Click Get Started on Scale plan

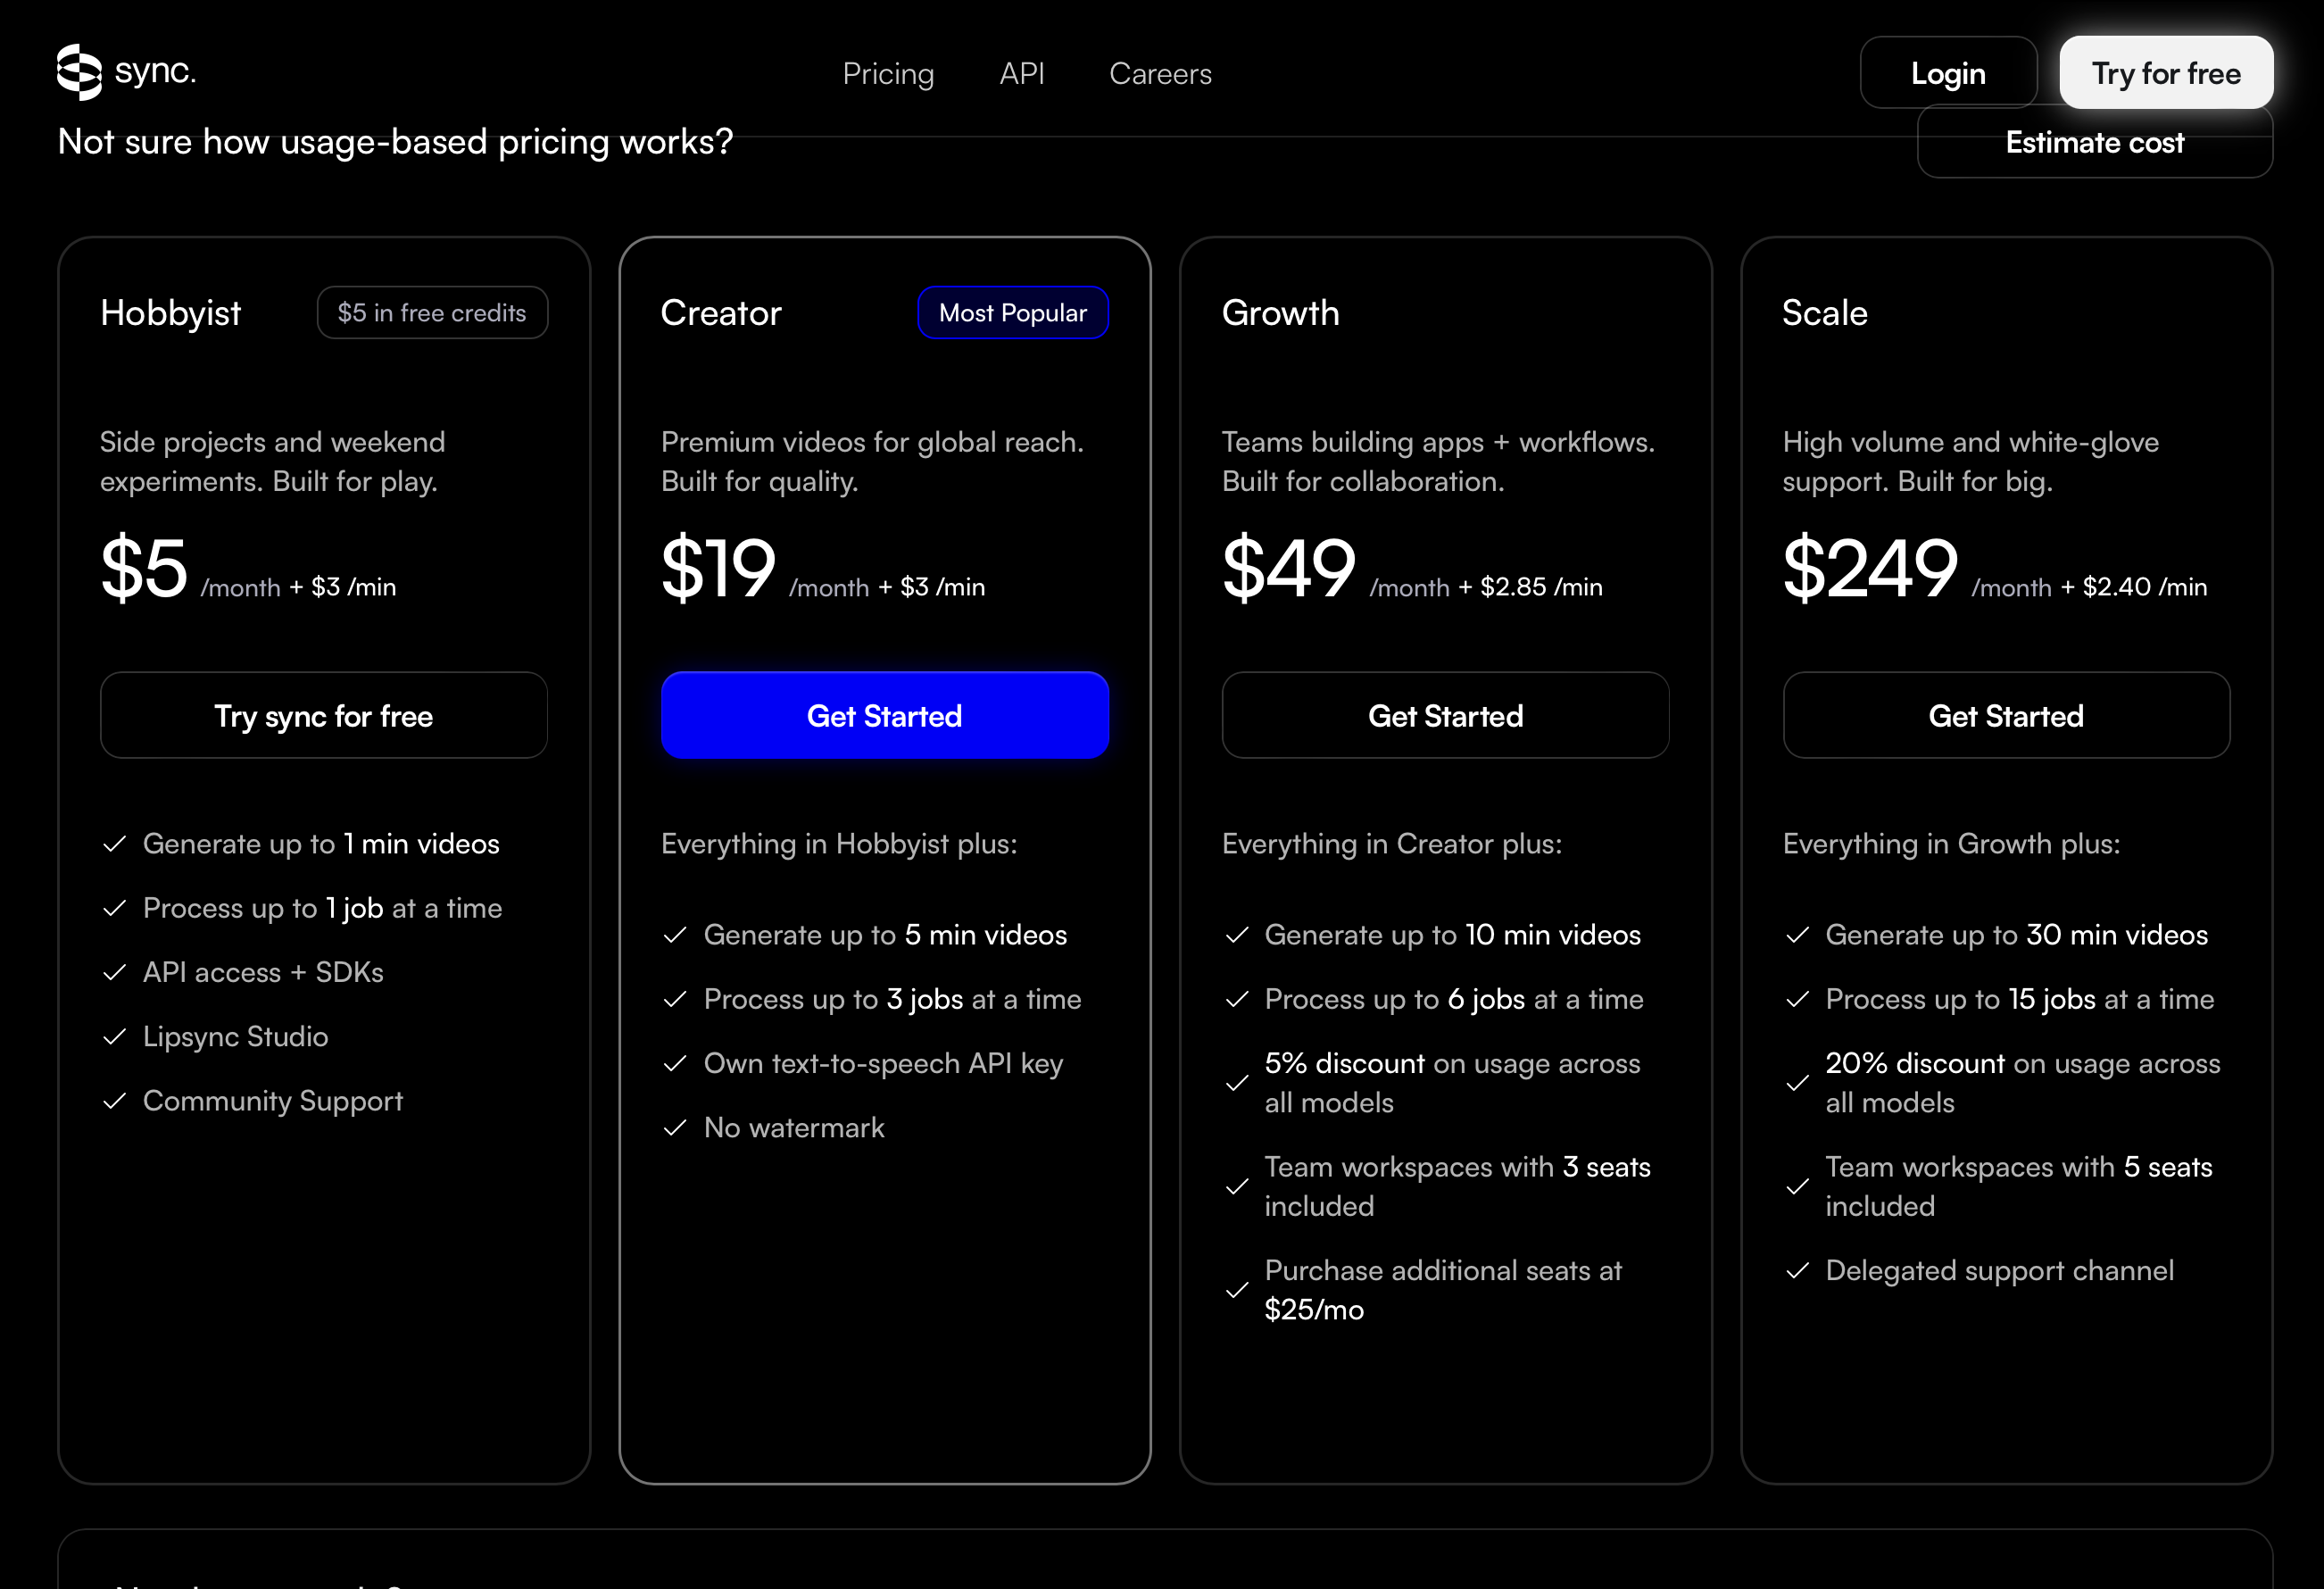point(2006,715)
